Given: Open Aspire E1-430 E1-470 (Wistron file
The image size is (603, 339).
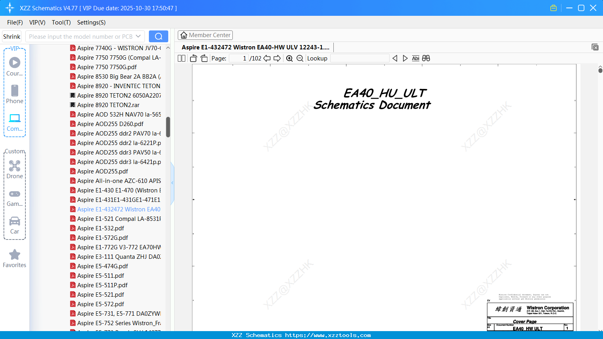Looking at the screenshot, I should click(x=116, y=190).
